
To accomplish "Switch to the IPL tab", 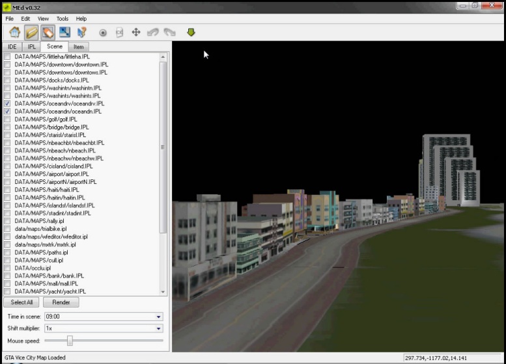I will pos(31,47).
